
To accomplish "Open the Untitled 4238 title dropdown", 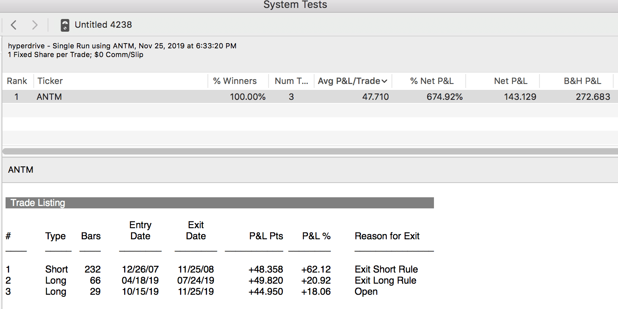I will point(103,25).
